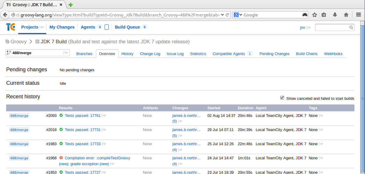The image size is (365, 174).
Task: Open the Firefox hamburger menu
Action: pos(359,15)
